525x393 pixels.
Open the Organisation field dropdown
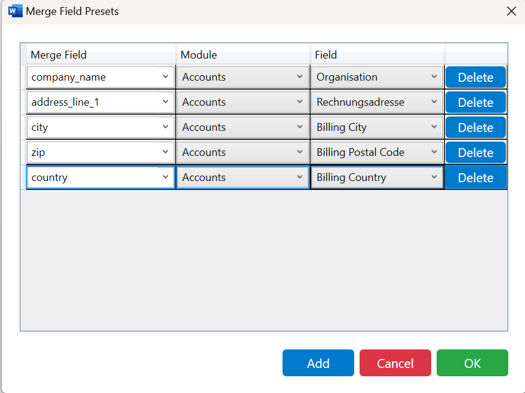click(377, 77)
